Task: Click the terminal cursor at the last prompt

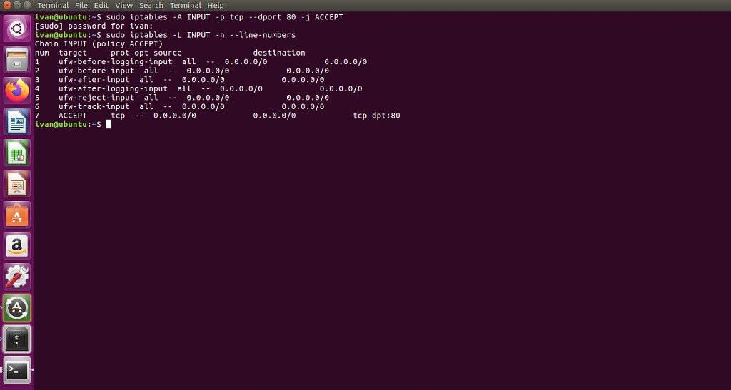Action: pos(109,124)
